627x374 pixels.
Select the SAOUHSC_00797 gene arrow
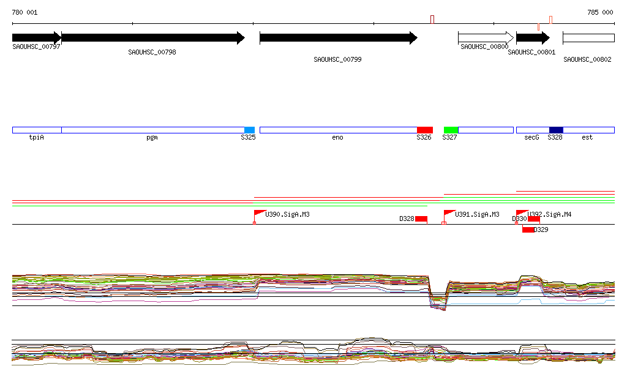[x=37, y=38]
